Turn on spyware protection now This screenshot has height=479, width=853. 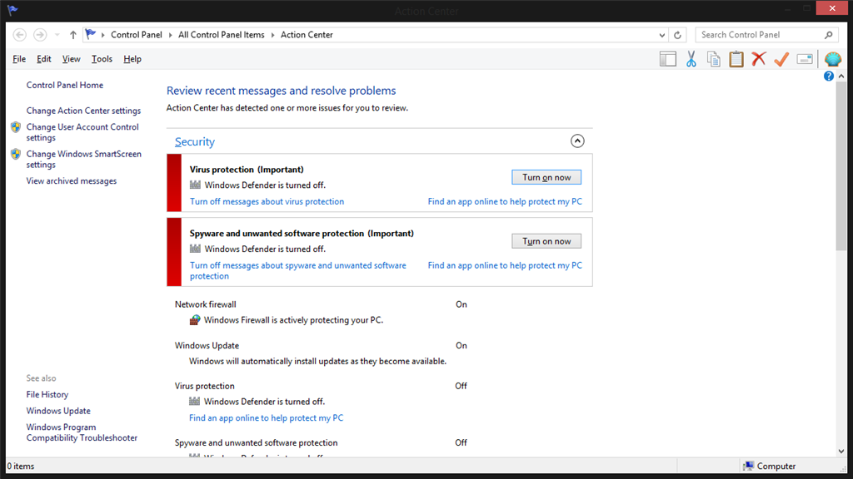pyautogui.click(x=546, y=241)
